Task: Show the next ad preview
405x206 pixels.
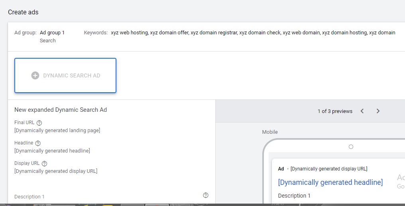Action: pyautogui.click(x=378, y=111)
